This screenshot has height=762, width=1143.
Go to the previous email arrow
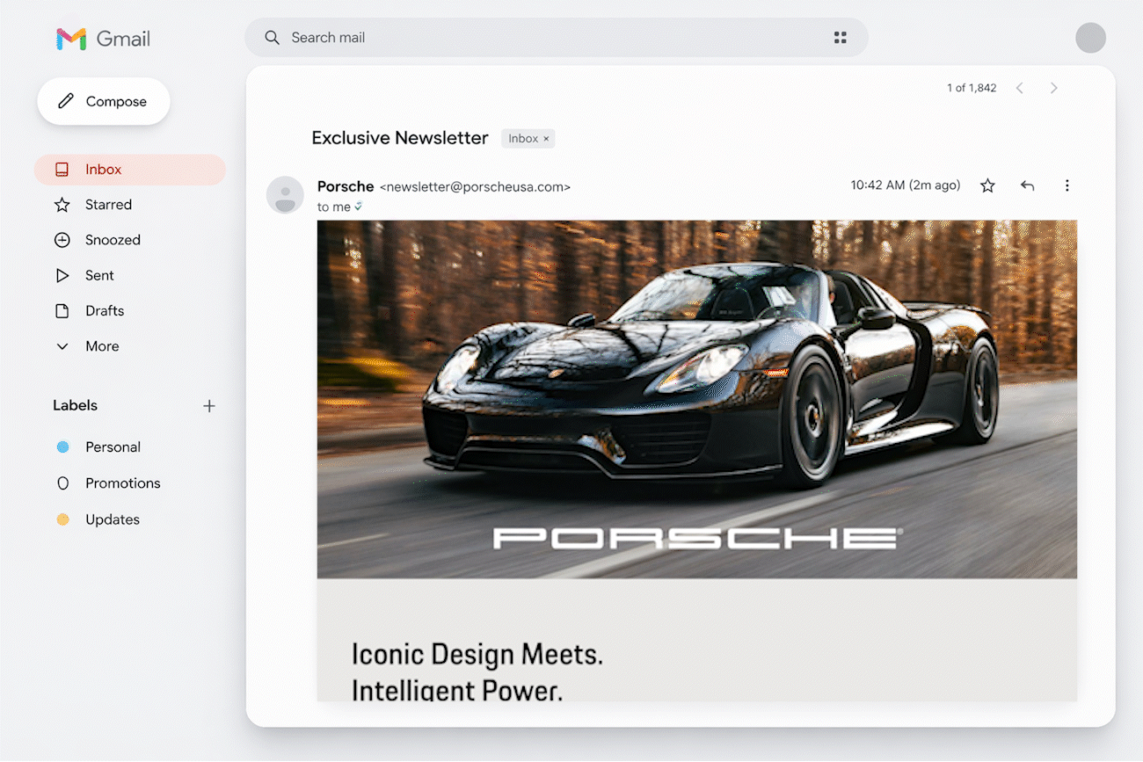1020,88
